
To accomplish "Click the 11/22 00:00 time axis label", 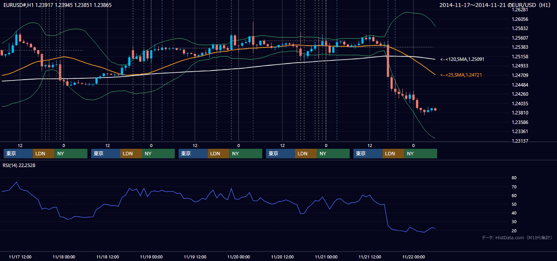I will [414, 257].
